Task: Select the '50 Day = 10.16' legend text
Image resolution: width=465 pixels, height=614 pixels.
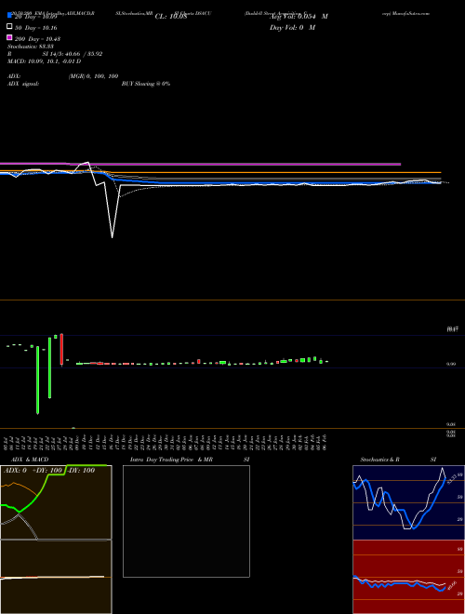Action: coord(36,28)
